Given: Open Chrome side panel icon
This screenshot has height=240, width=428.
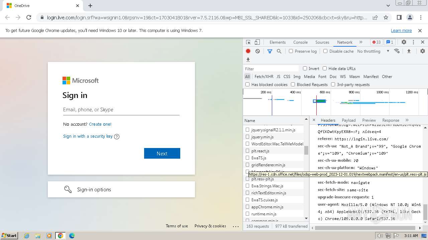Looking at the screenshot, I should coord(399,17).
